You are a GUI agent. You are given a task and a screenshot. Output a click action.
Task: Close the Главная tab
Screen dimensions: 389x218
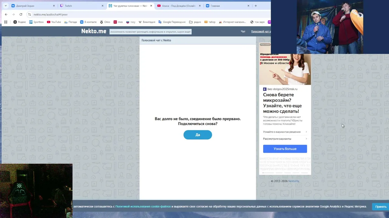[248, 6]
